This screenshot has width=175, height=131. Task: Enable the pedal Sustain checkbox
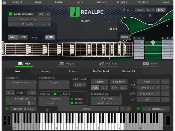click(72, 103)
